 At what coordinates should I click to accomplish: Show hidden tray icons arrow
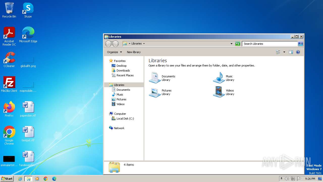(282, 179)
